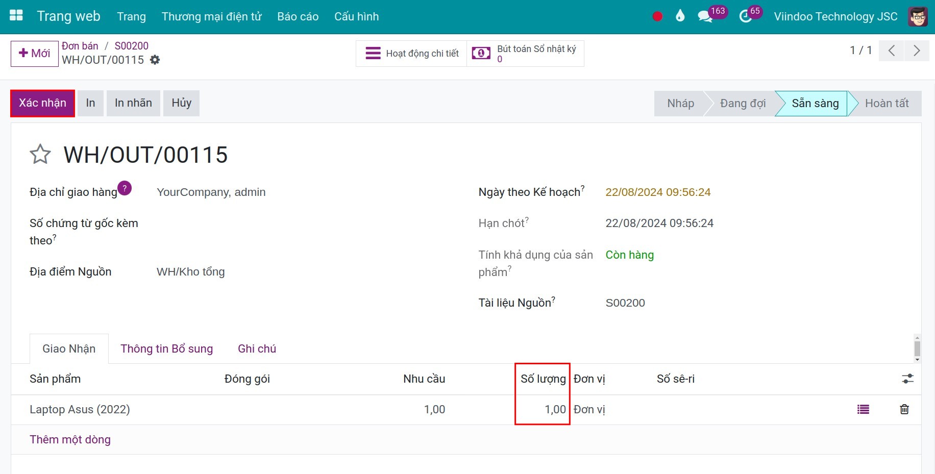The image size is (935, 474).
Task: Select the Đang đợi status stage
Action: [x=743, y=104]
